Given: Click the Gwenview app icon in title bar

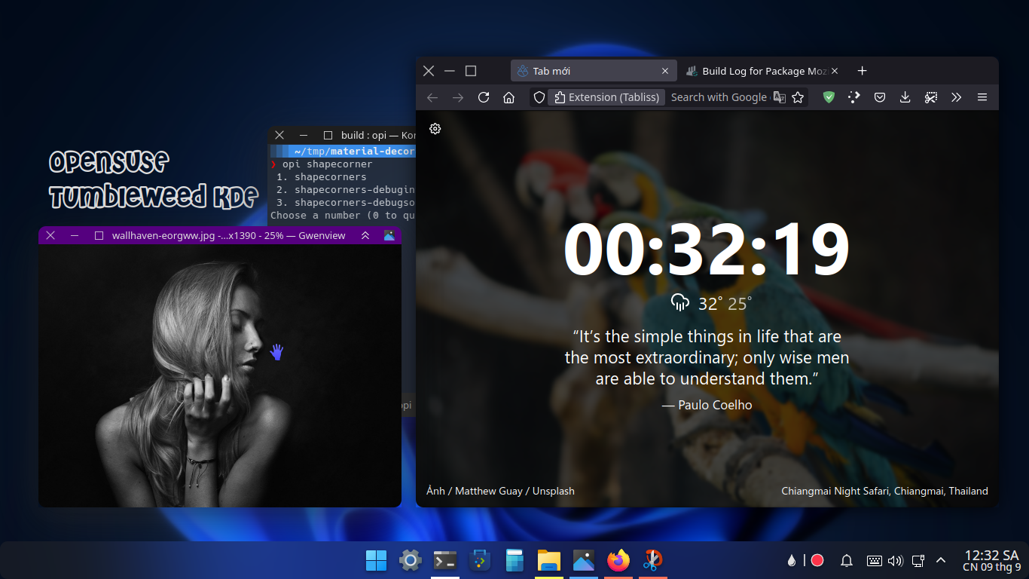Looking at the screenshot, I should [x=389, y=235].
